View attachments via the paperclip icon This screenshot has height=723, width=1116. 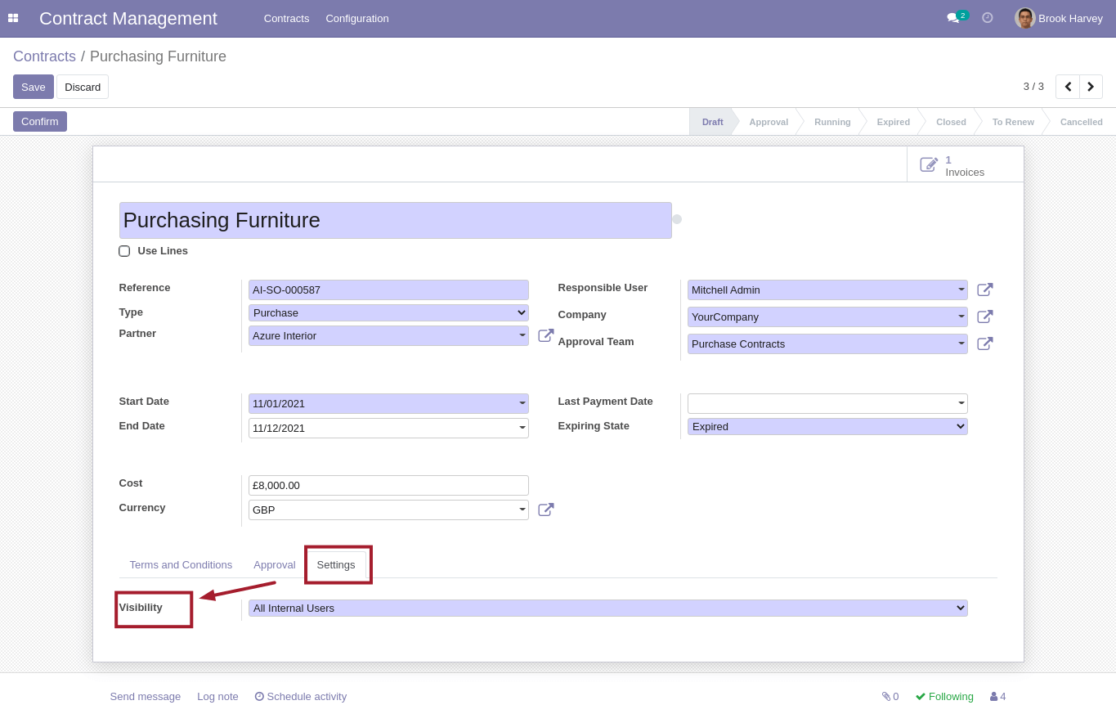pyautogui.click(x=888, y=696)
